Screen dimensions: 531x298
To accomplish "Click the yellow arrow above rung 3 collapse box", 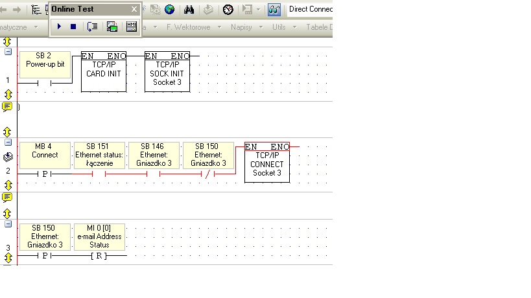I will (x=7, y=213).
